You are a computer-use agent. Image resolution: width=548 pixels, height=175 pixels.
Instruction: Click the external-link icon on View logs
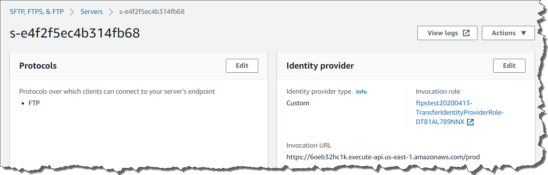(x=466, y=33)
